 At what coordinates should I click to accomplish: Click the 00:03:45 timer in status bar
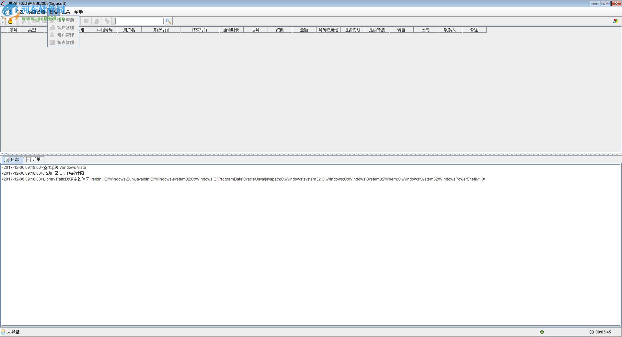(x=603, y=332)
